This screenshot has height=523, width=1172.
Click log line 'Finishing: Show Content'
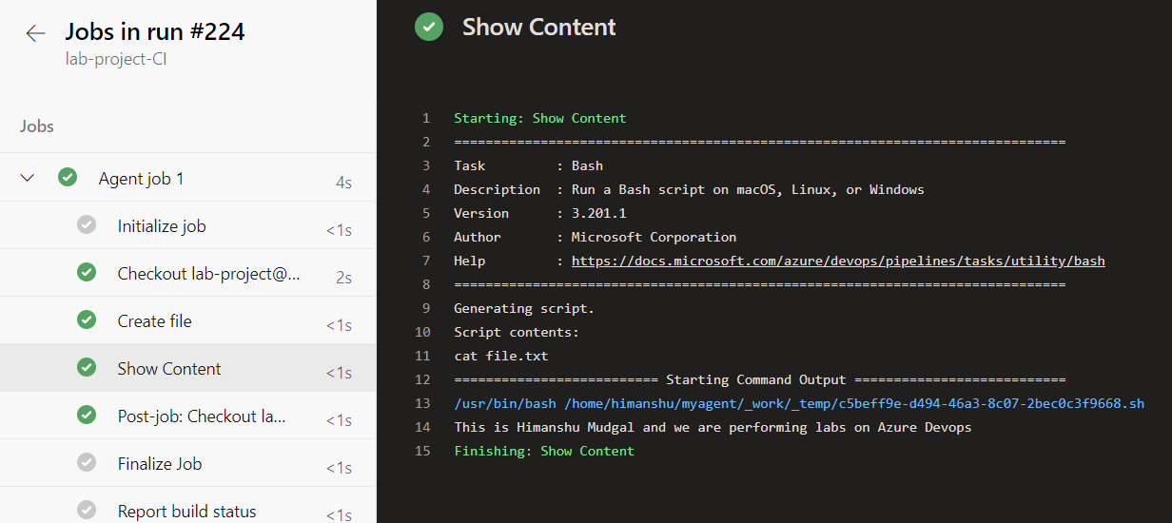(544, 451)
